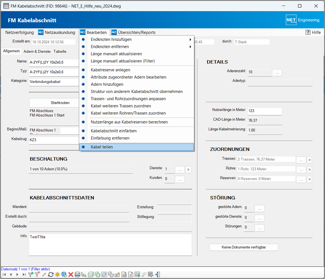325x279 pixels.
Task: Choose Attribute zugeordneter Adern bearbeiten
Action: coord(137,77)
